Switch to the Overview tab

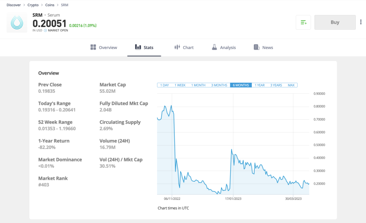(104, 48)
